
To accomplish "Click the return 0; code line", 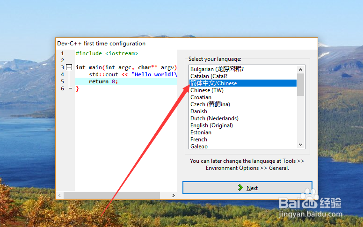I will [126, 81].
